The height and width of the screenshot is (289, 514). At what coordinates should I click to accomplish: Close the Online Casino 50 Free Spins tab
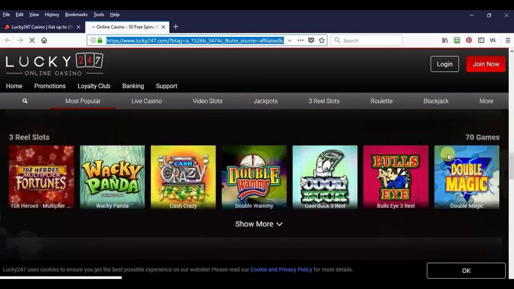163,27
